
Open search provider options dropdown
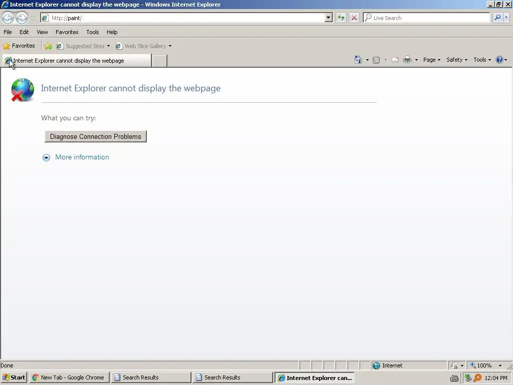pos(506,18)
